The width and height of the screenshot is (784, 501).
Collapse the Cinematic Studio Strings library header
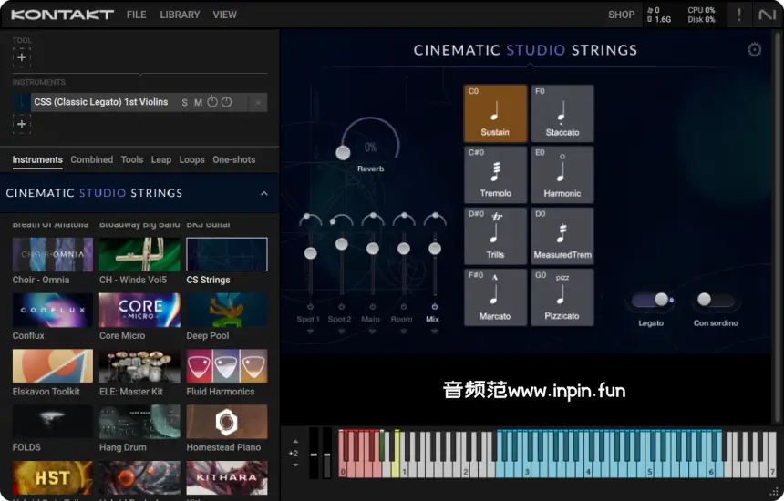pyautogui.click(x=264, y=193)
